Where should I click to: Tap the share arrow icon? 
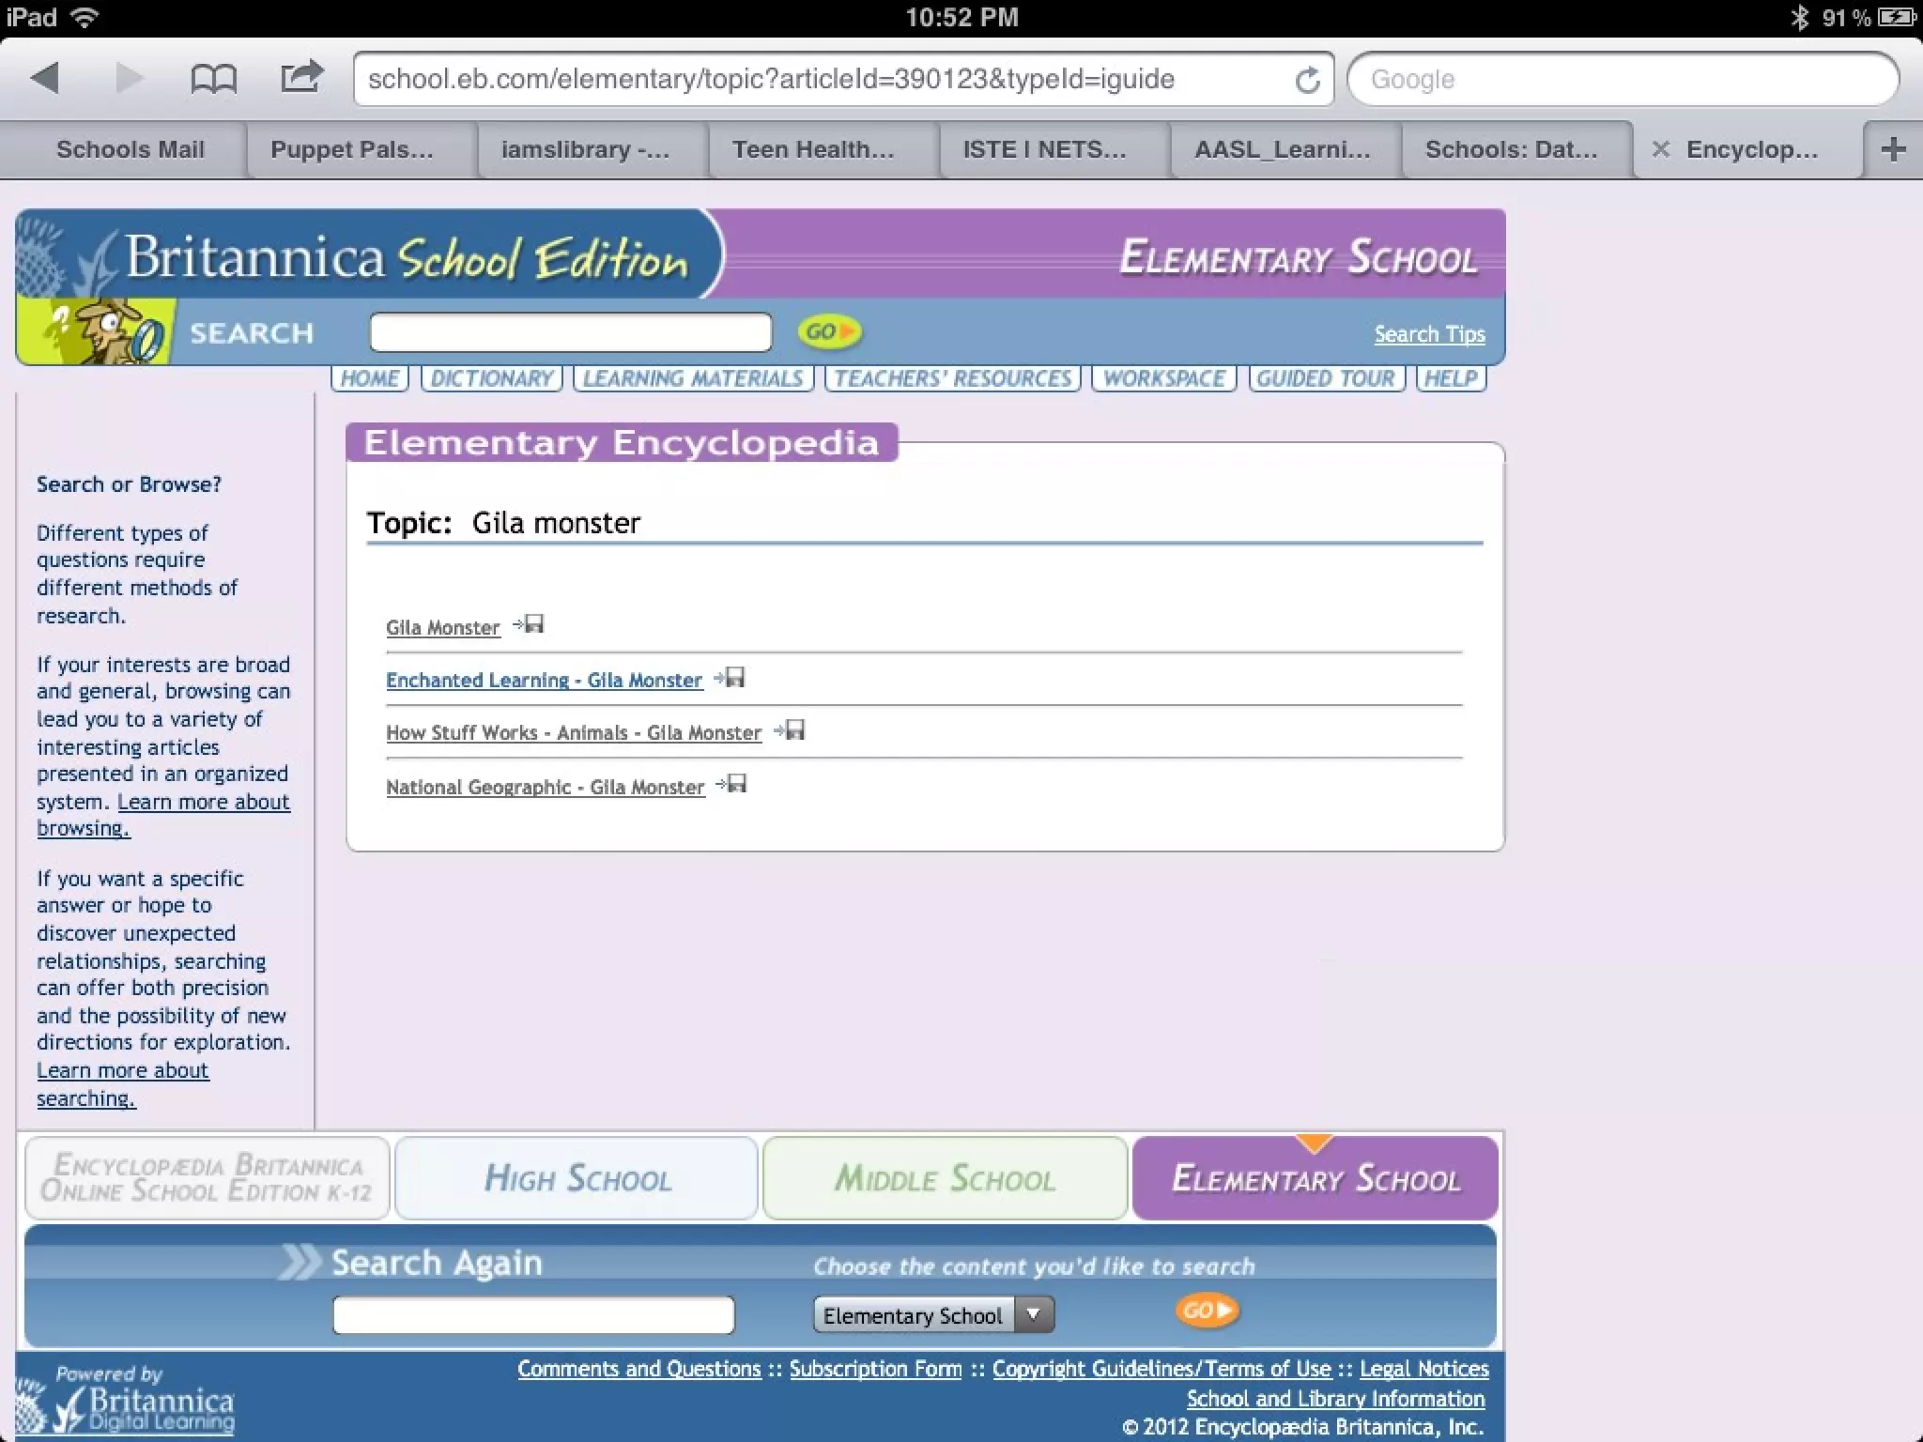click(x=301, y=77)
